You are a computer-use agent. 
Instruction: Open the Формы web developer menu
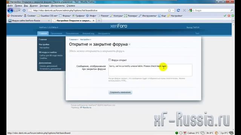click(x=65, y=16)
